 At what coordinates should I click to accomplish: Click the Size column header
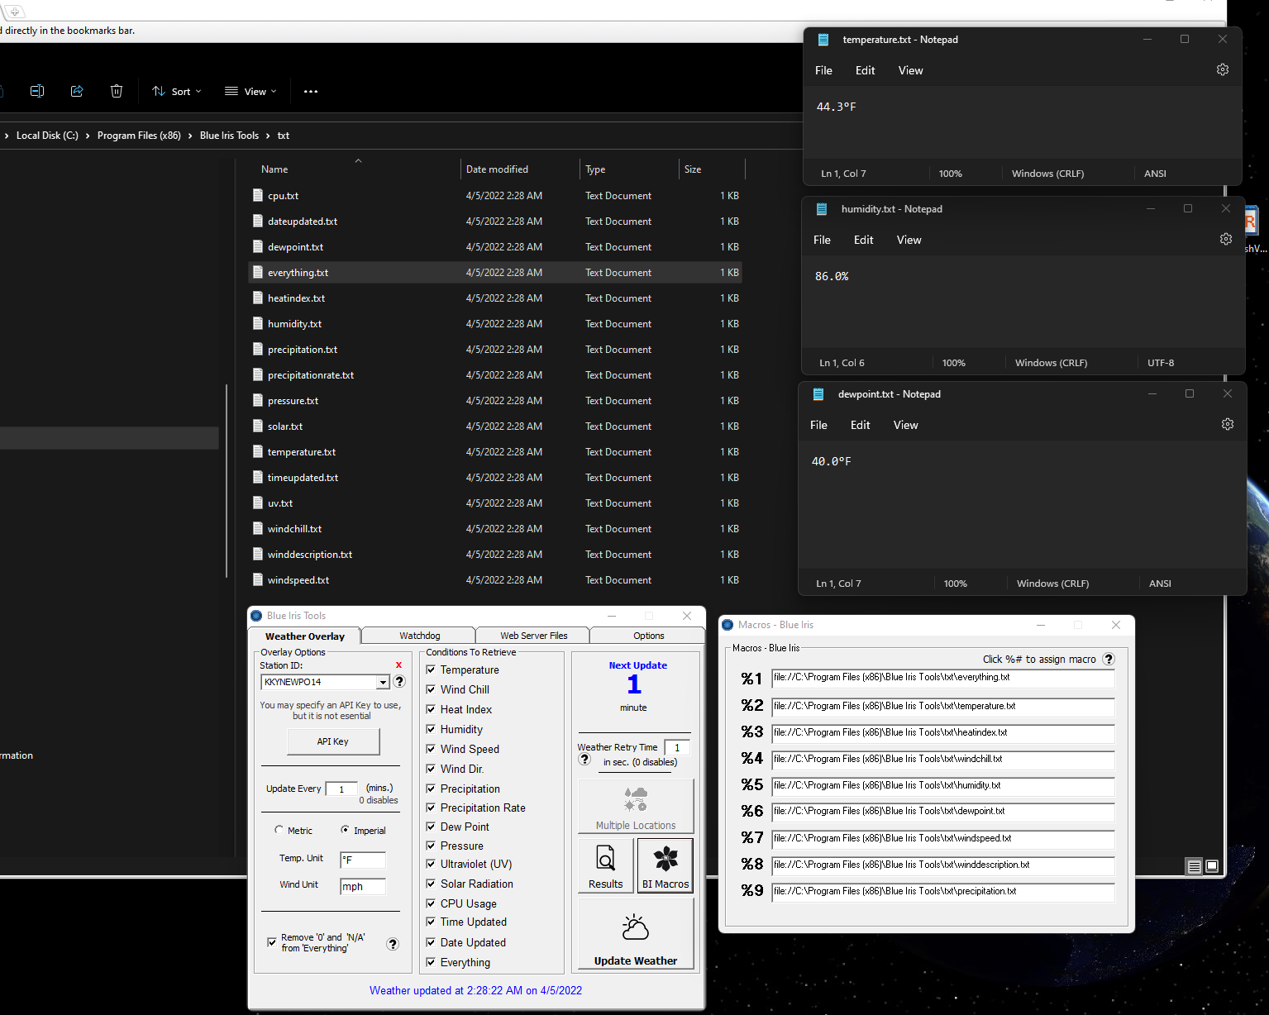click(x=693, y=169)
